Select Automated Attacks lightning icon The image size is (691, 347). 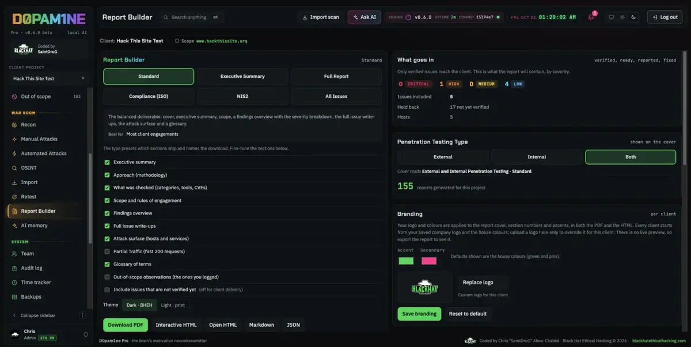14,154
